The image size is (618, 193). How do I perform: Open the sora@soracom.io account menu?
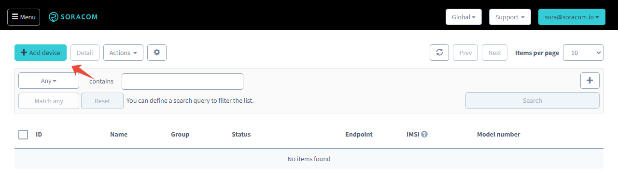pos(572,17)
